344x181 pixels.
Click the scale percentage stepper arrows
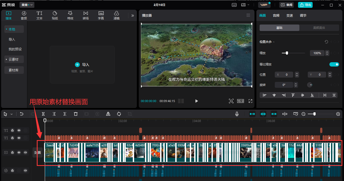pos(327,53)
